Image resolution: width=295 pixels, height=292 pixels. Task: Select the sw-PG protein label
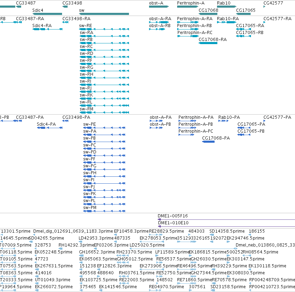click(90, 166)
